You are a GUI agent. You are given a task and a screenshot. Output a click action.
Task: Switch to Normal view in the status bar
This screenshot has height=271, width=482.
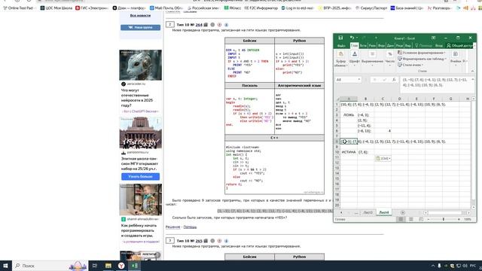tap(401, 219)
